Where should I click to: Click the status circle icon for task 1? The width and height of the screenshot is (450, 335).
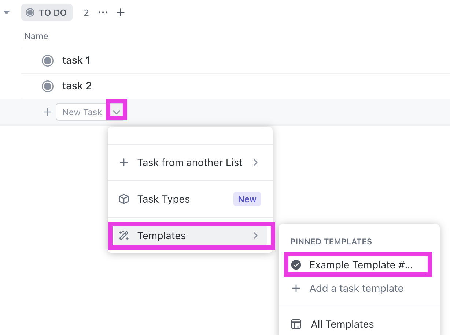48,60
